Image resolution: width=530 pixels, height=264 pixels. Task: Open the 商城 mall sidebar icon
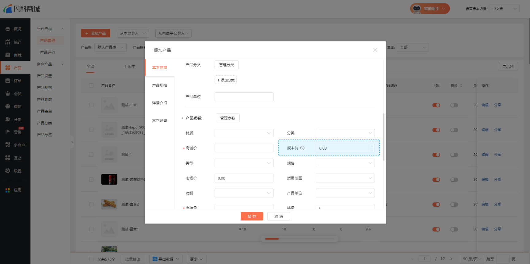8,55
